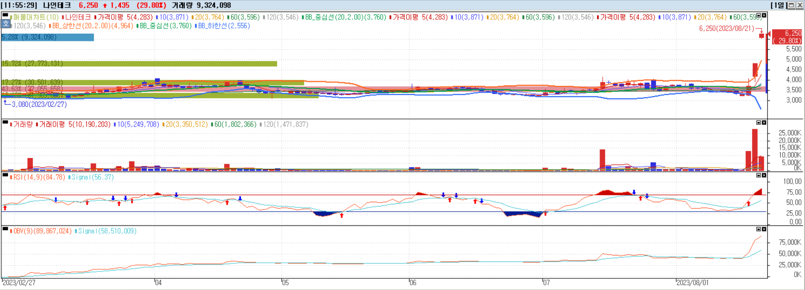Click the pink 43.63% volume profile bar
805x290 pixels.
click(x=383, y=89)
